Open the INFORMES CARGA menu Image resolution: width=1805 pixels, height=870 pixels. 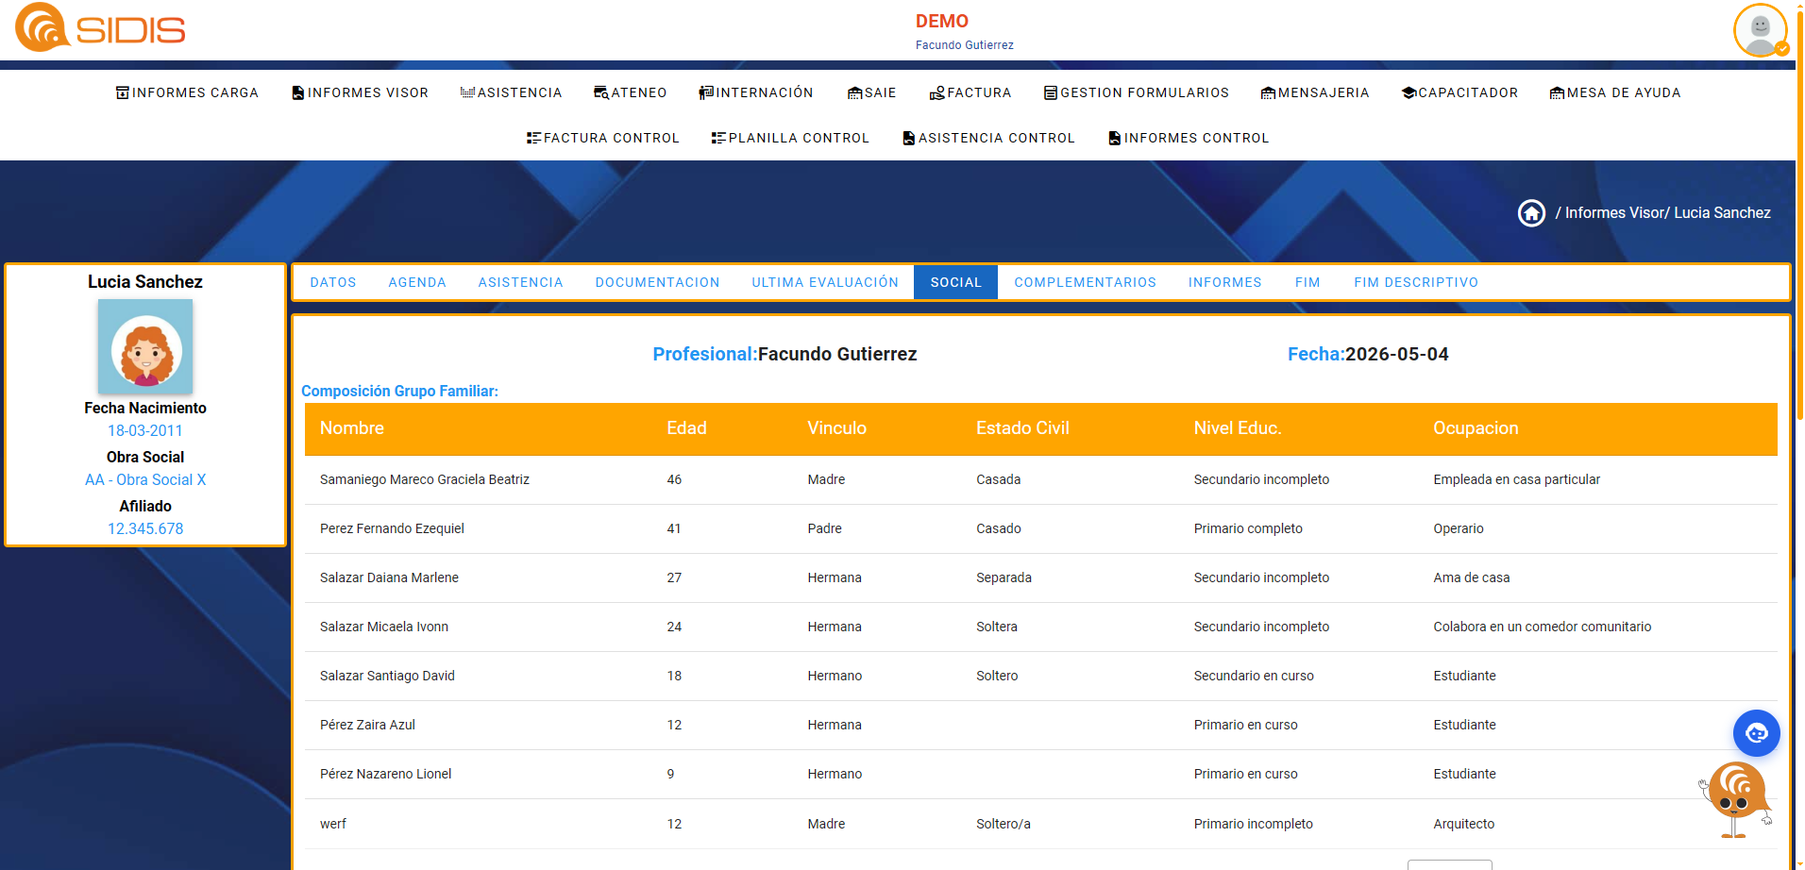(187, 92)
